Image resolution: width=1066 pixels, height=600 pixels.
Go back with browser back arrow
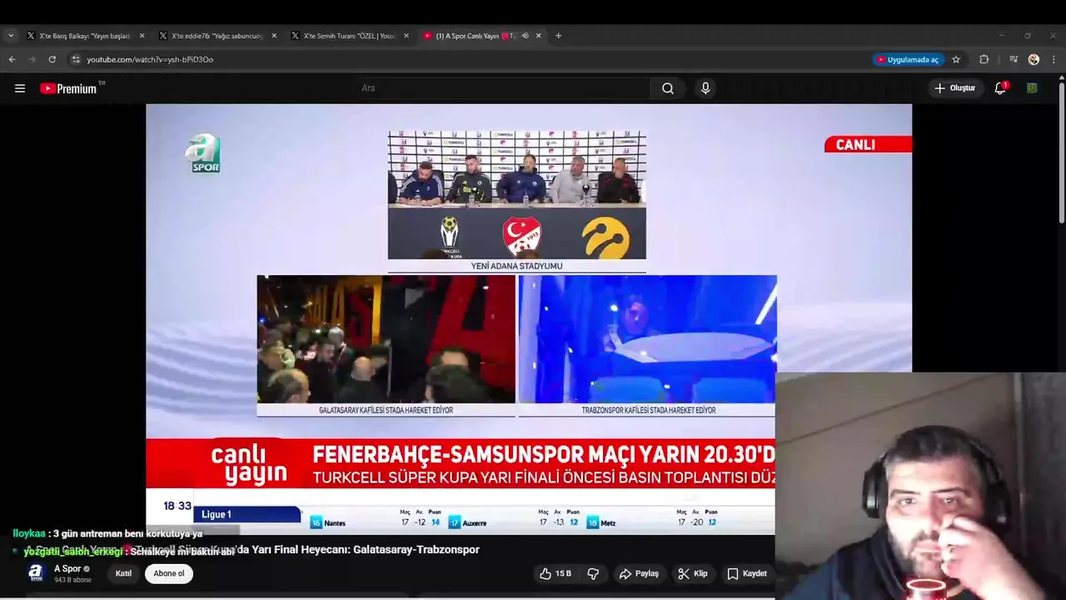[12, 59]
